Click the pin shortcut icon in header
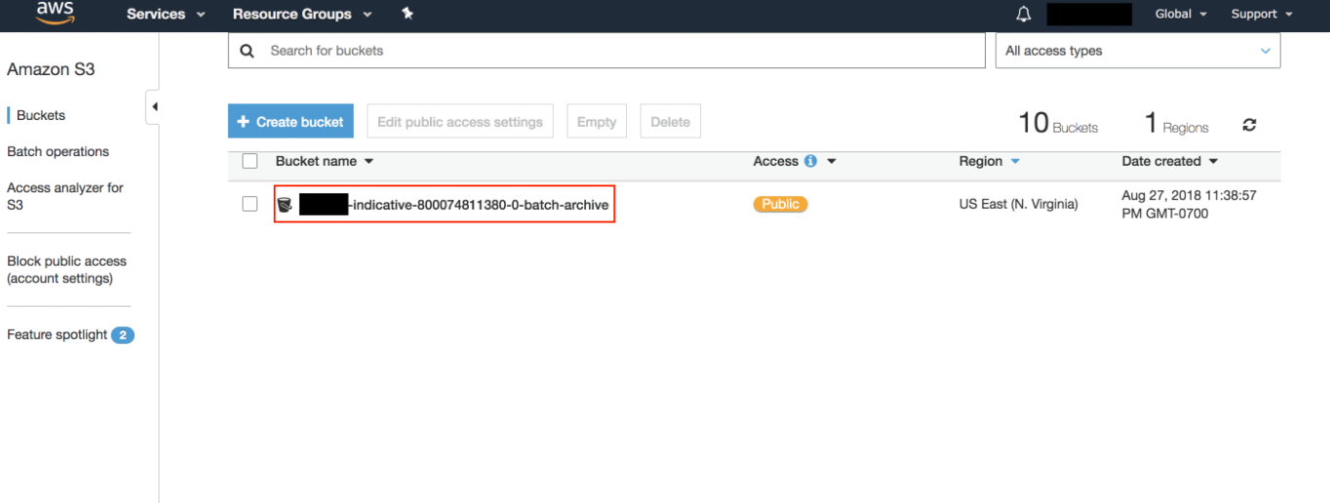1330x503 pixels. tap(408, 14)
